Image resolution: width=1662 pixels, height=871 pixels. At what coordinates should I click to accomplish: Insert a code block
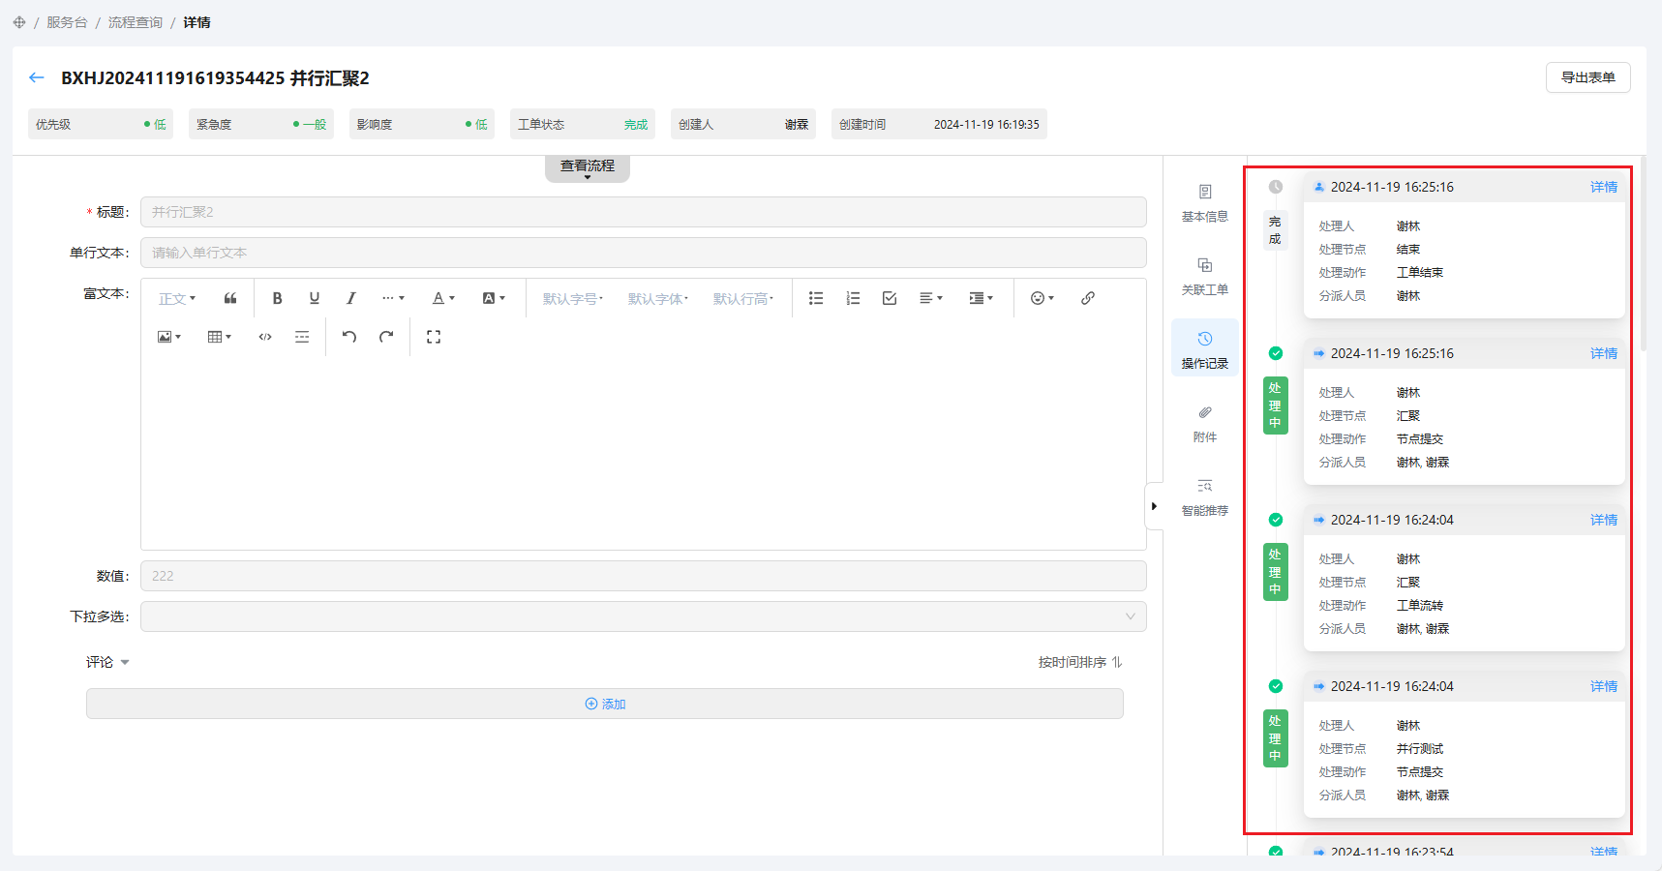click(x=265, y=337)
